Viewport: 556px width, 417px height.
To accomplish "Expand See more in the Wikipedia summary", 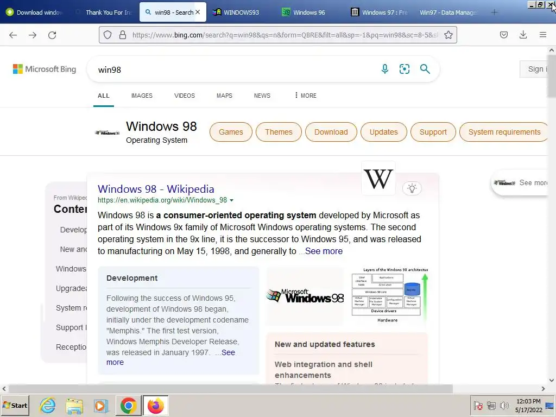I will [x=324, y=251].
